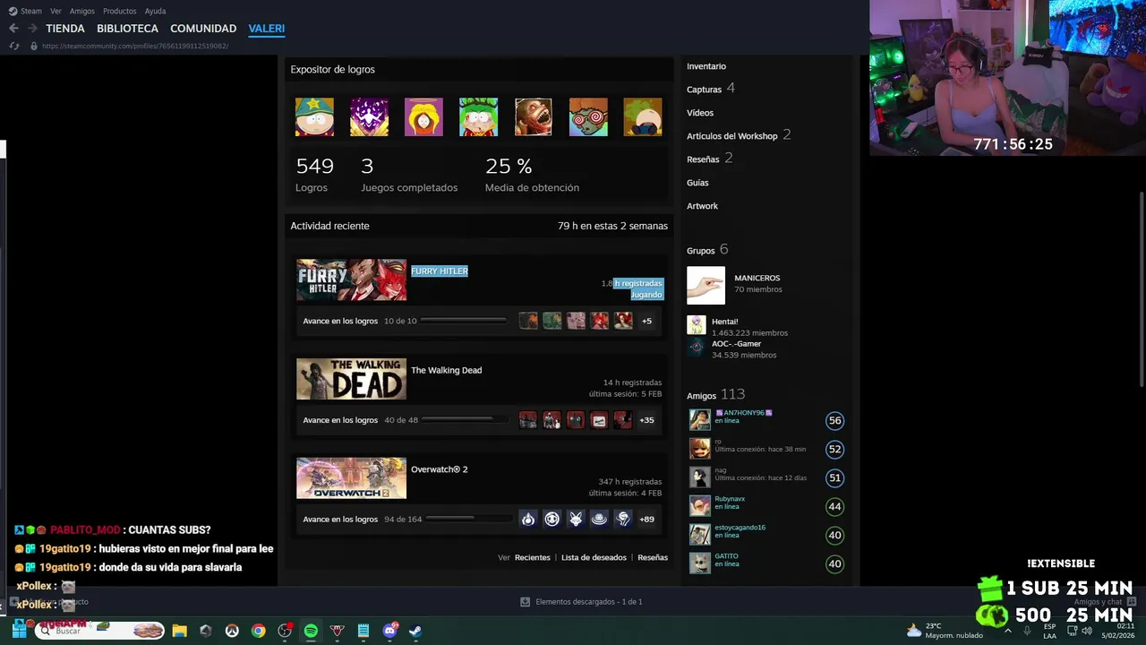Open The Walking Dead game thumbnail
This screenshot has height=645, width=1146.
pos(351,379)
